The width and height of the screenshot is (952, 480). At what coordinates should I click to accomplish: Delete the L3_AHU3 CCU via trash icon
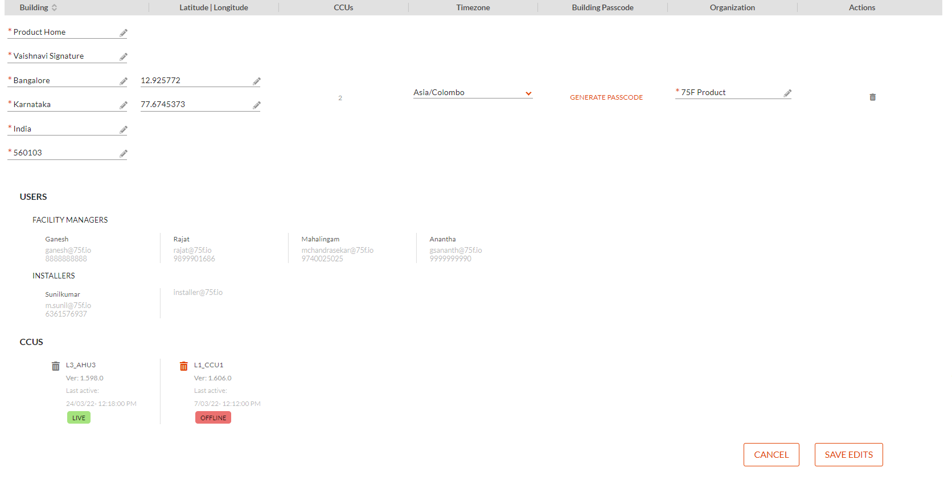pos(56,366)
